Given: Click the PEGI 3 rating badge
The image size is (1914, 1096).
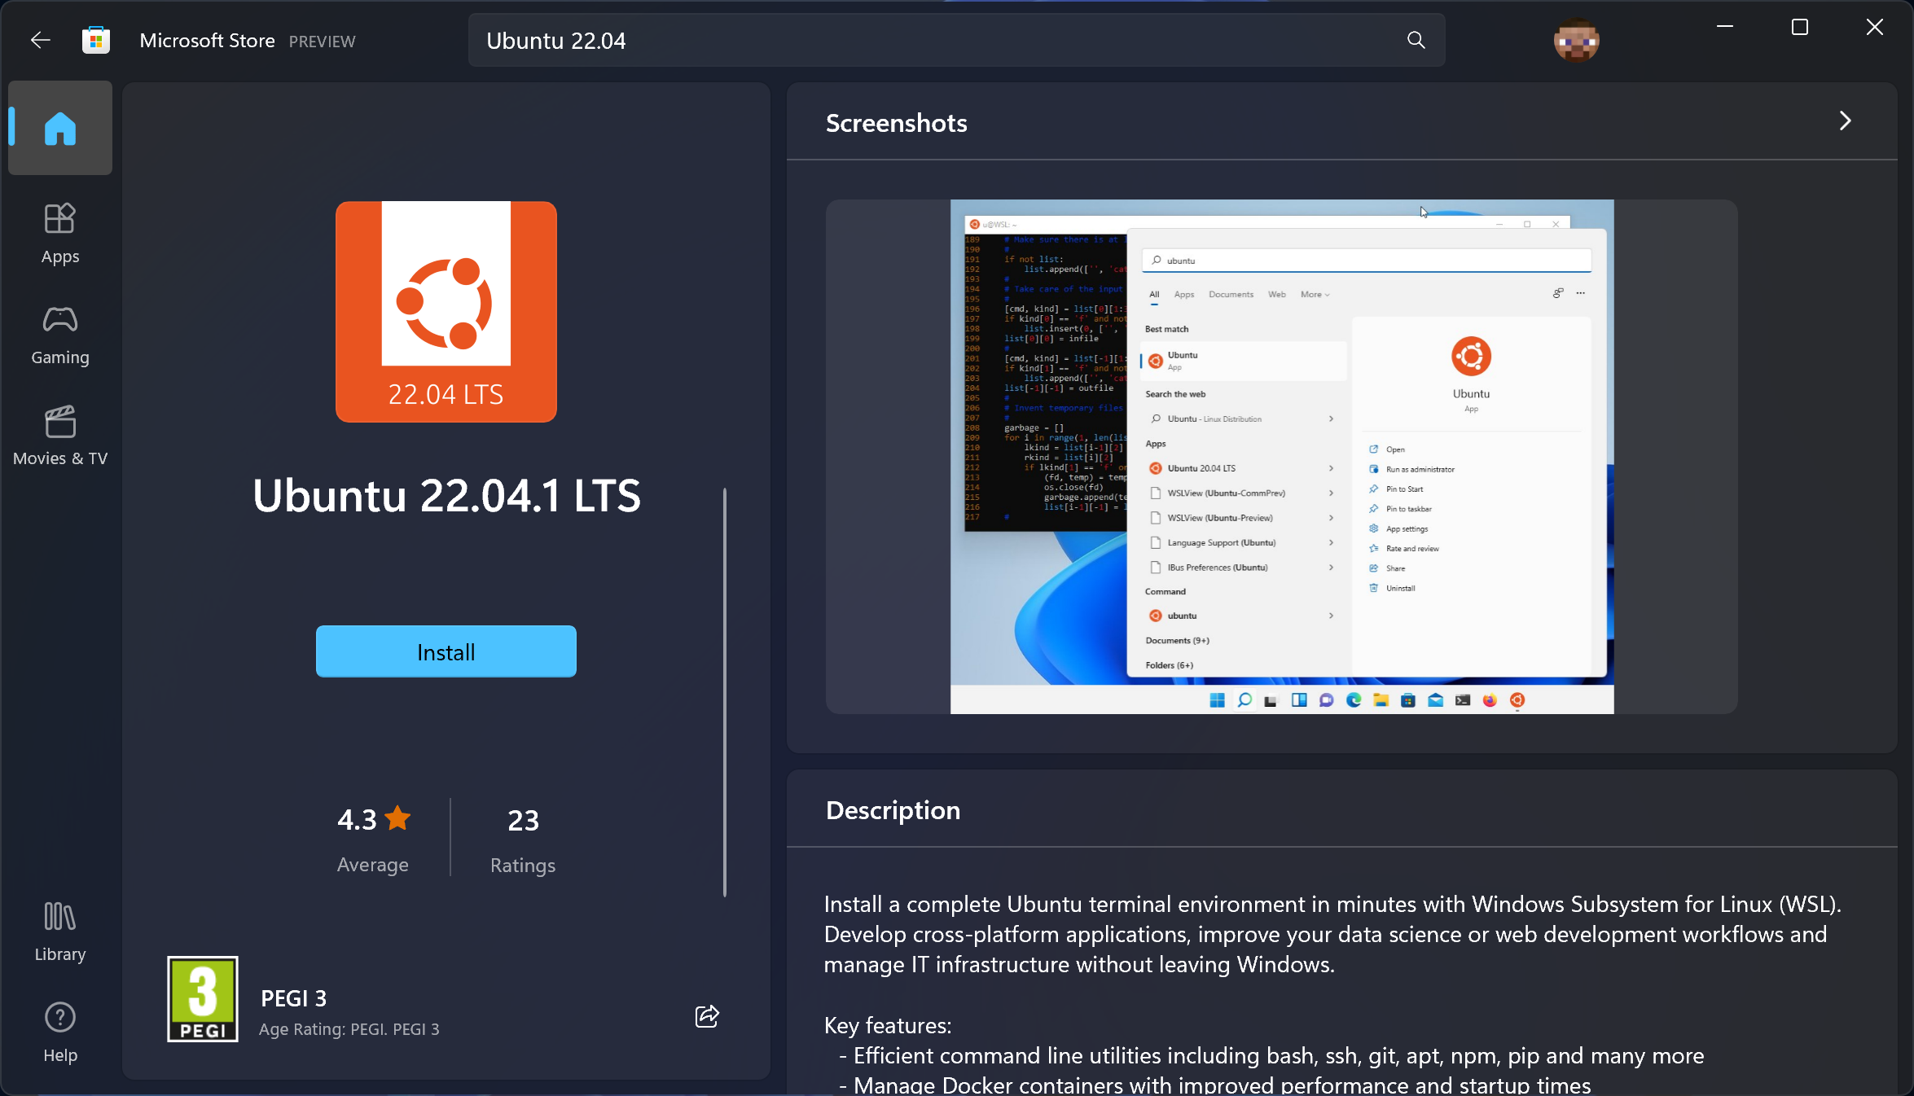Looking at the screenshot, I should (202, 999).
